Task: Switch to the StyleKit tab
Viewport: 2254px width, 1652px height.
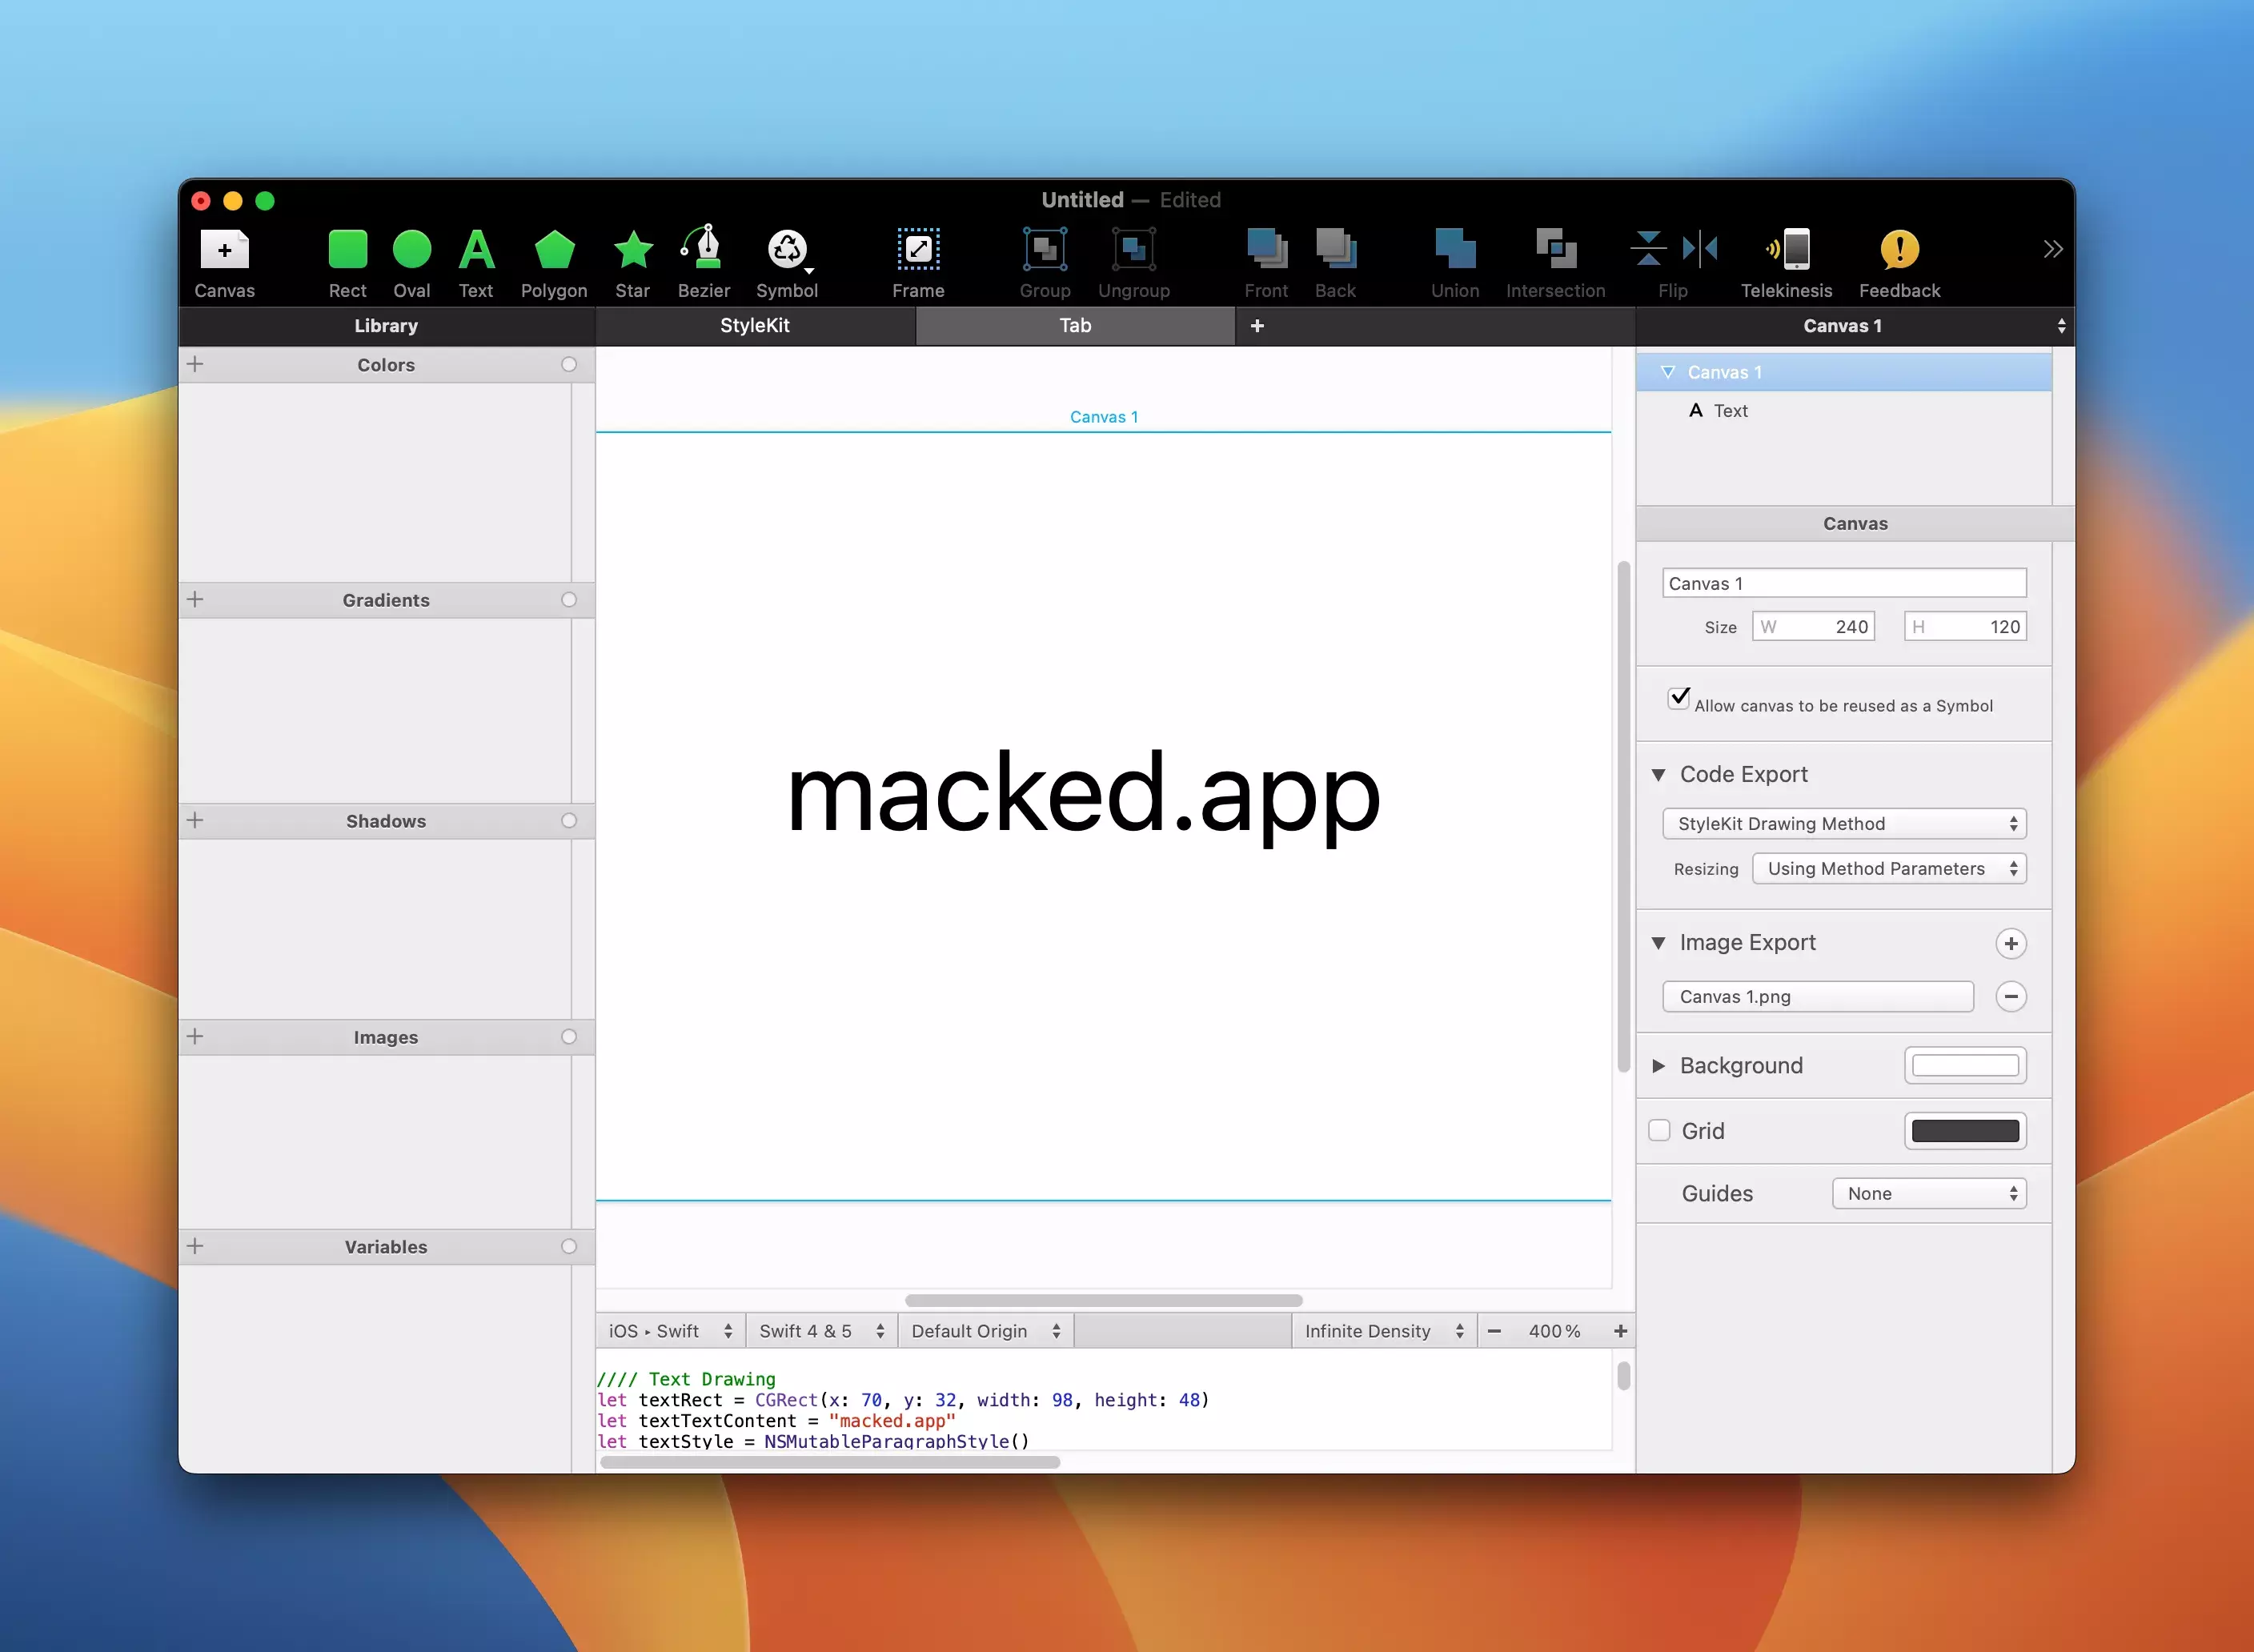Action: tap(755, 326)
